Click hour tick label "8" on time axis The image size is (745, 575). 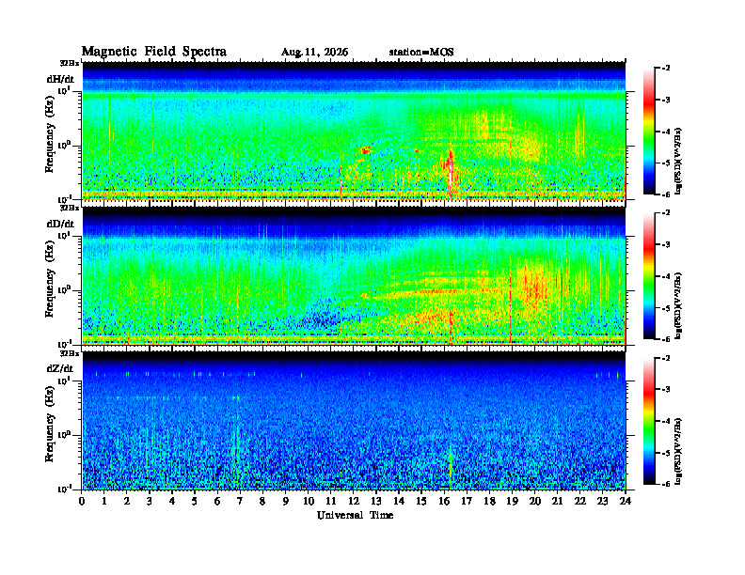tap(262, 502)
